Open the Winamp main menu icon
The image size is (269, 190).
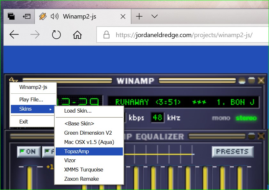(13, 80)
